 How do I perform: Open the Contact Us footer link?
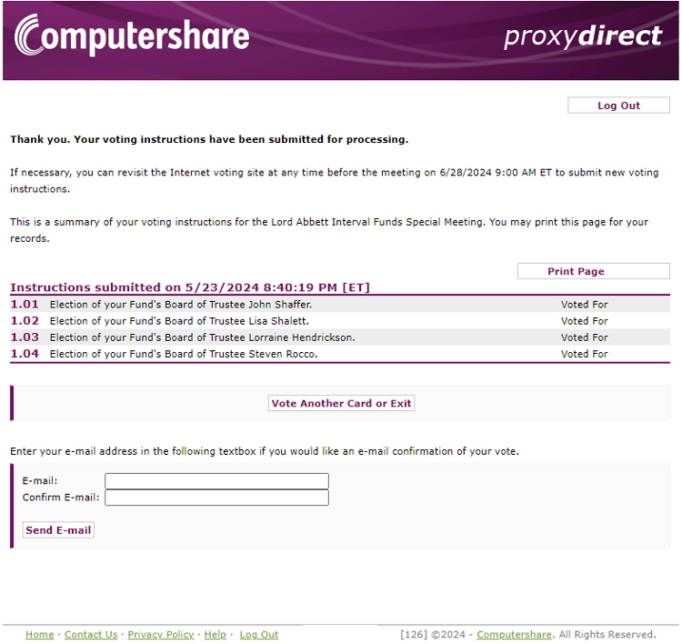coord(91,635)
